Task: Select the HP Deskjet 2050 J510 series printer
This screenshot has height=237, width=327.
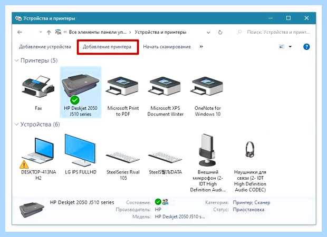Action: (81, 92)
